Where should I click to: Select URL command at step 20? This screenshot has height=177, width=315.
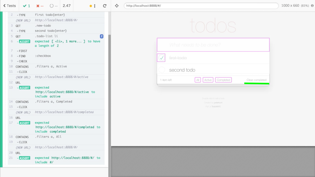click(56, 153)
